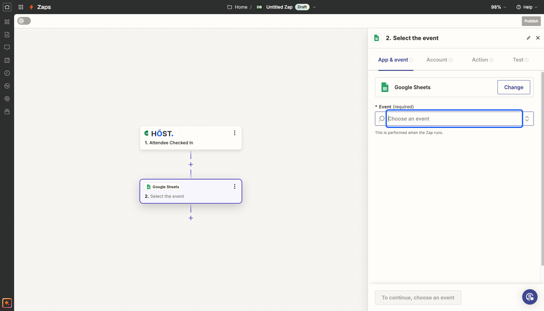544x311 pixels.
Task: Open the Zapier home icon
Action: click(7, 7)
